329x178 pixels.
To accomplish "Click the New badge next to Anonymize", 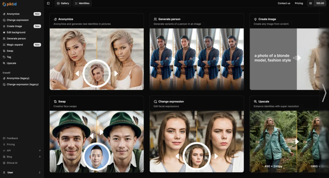I will point(37,14).
